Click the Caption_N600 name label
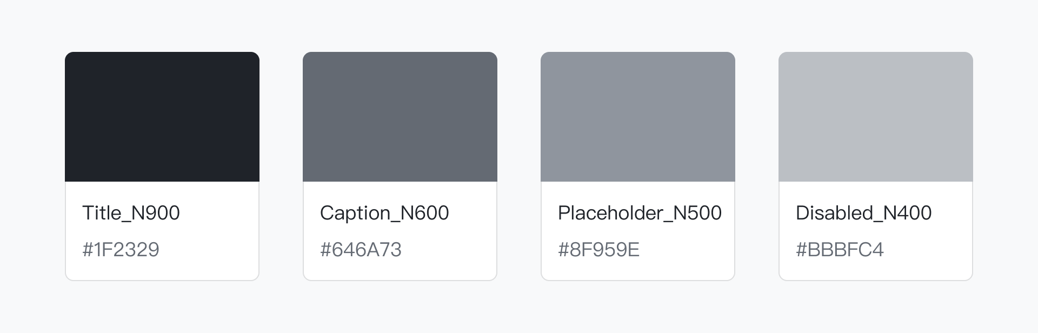Image resolution: width=1038 pixels, height=333 pixels. (x=384, y=213)
